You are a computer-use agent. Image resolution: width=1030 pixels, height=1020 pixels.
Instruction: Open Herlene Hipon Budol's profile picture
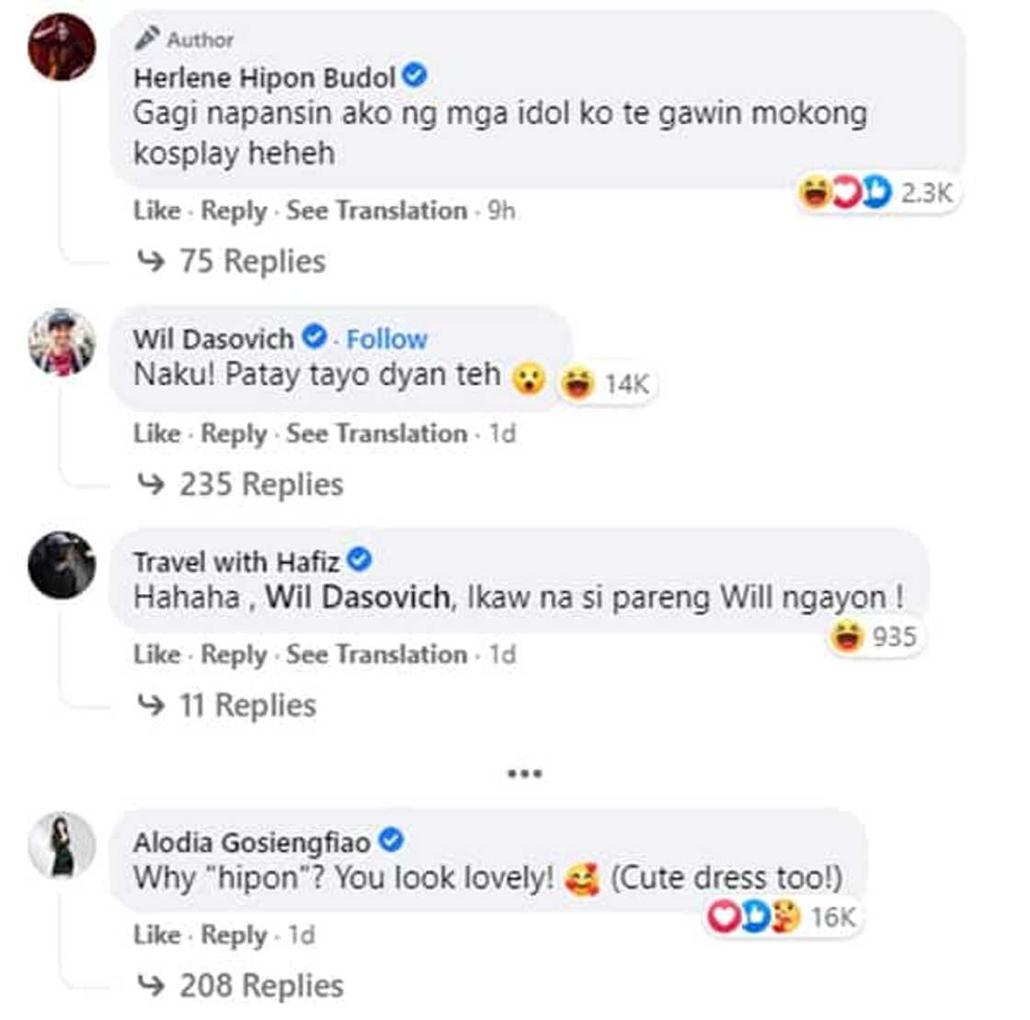coord(61,46)
